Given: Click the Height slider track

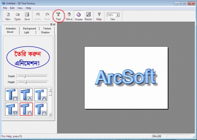Looking at the screenshot, I should (x=33, y=82).
